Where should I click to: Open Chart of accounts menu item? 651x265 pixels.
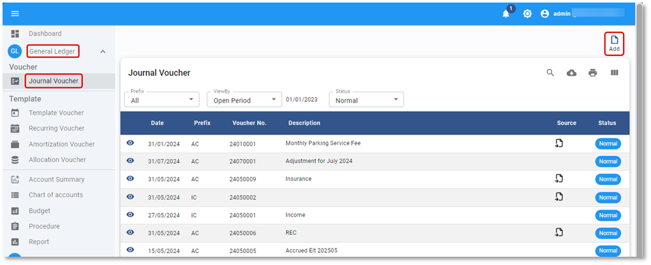(x=56, y=195)
